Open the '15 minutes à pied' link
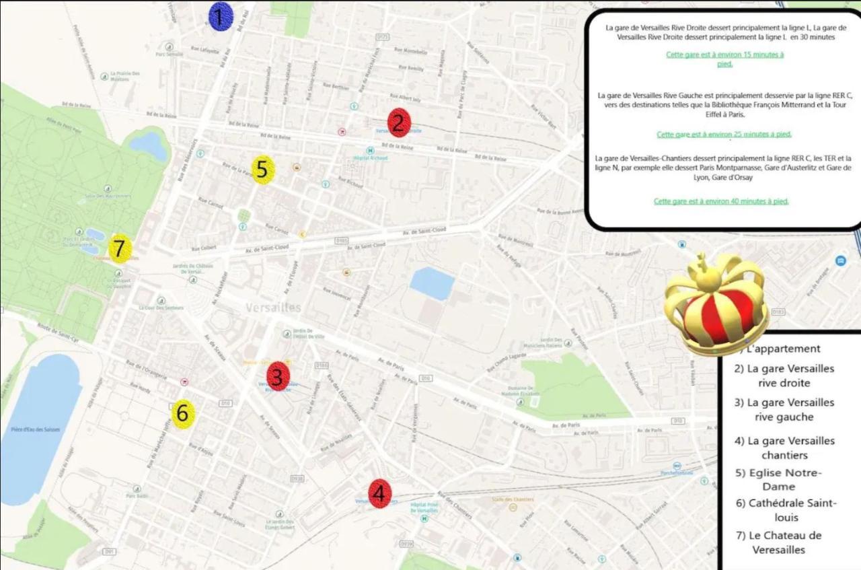861x570 pixels. coord(724,59)
